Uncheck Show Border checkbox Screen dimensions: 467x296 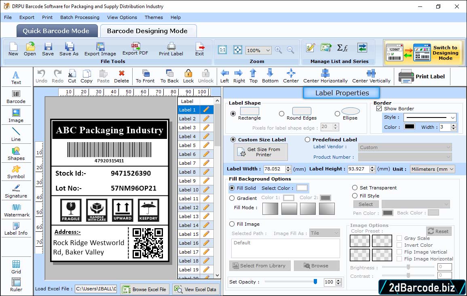[x=379, y=109]
